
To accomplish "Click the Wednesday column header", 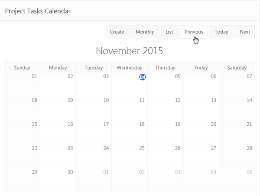I will tap(130, 68).
